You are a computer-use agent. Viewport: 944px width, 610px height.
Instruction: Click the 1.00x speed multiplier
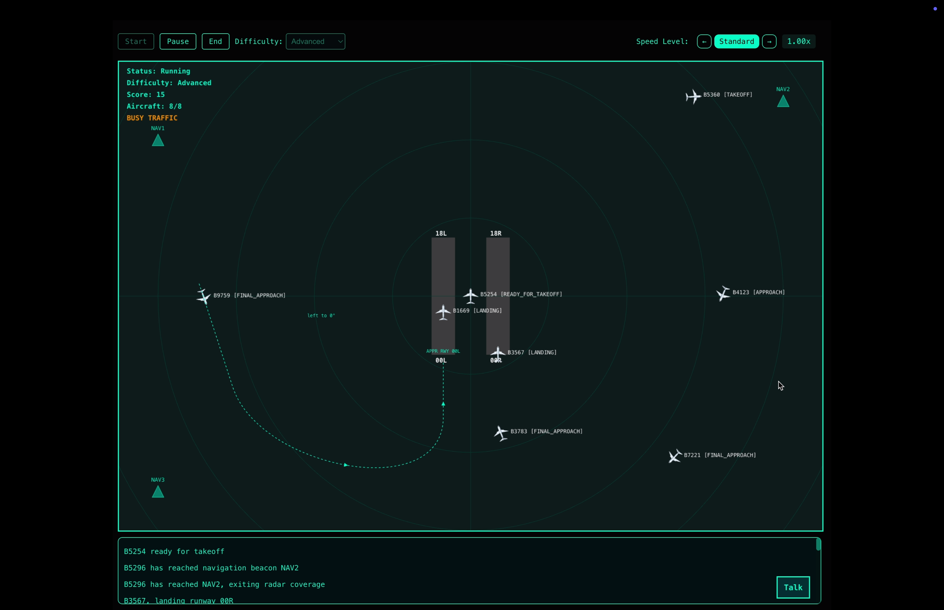click(x=799, y=42)
